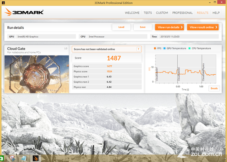Click the 1:00 time axis label
The width and height of the screenshot is (227, 162).
click(201, 87)
